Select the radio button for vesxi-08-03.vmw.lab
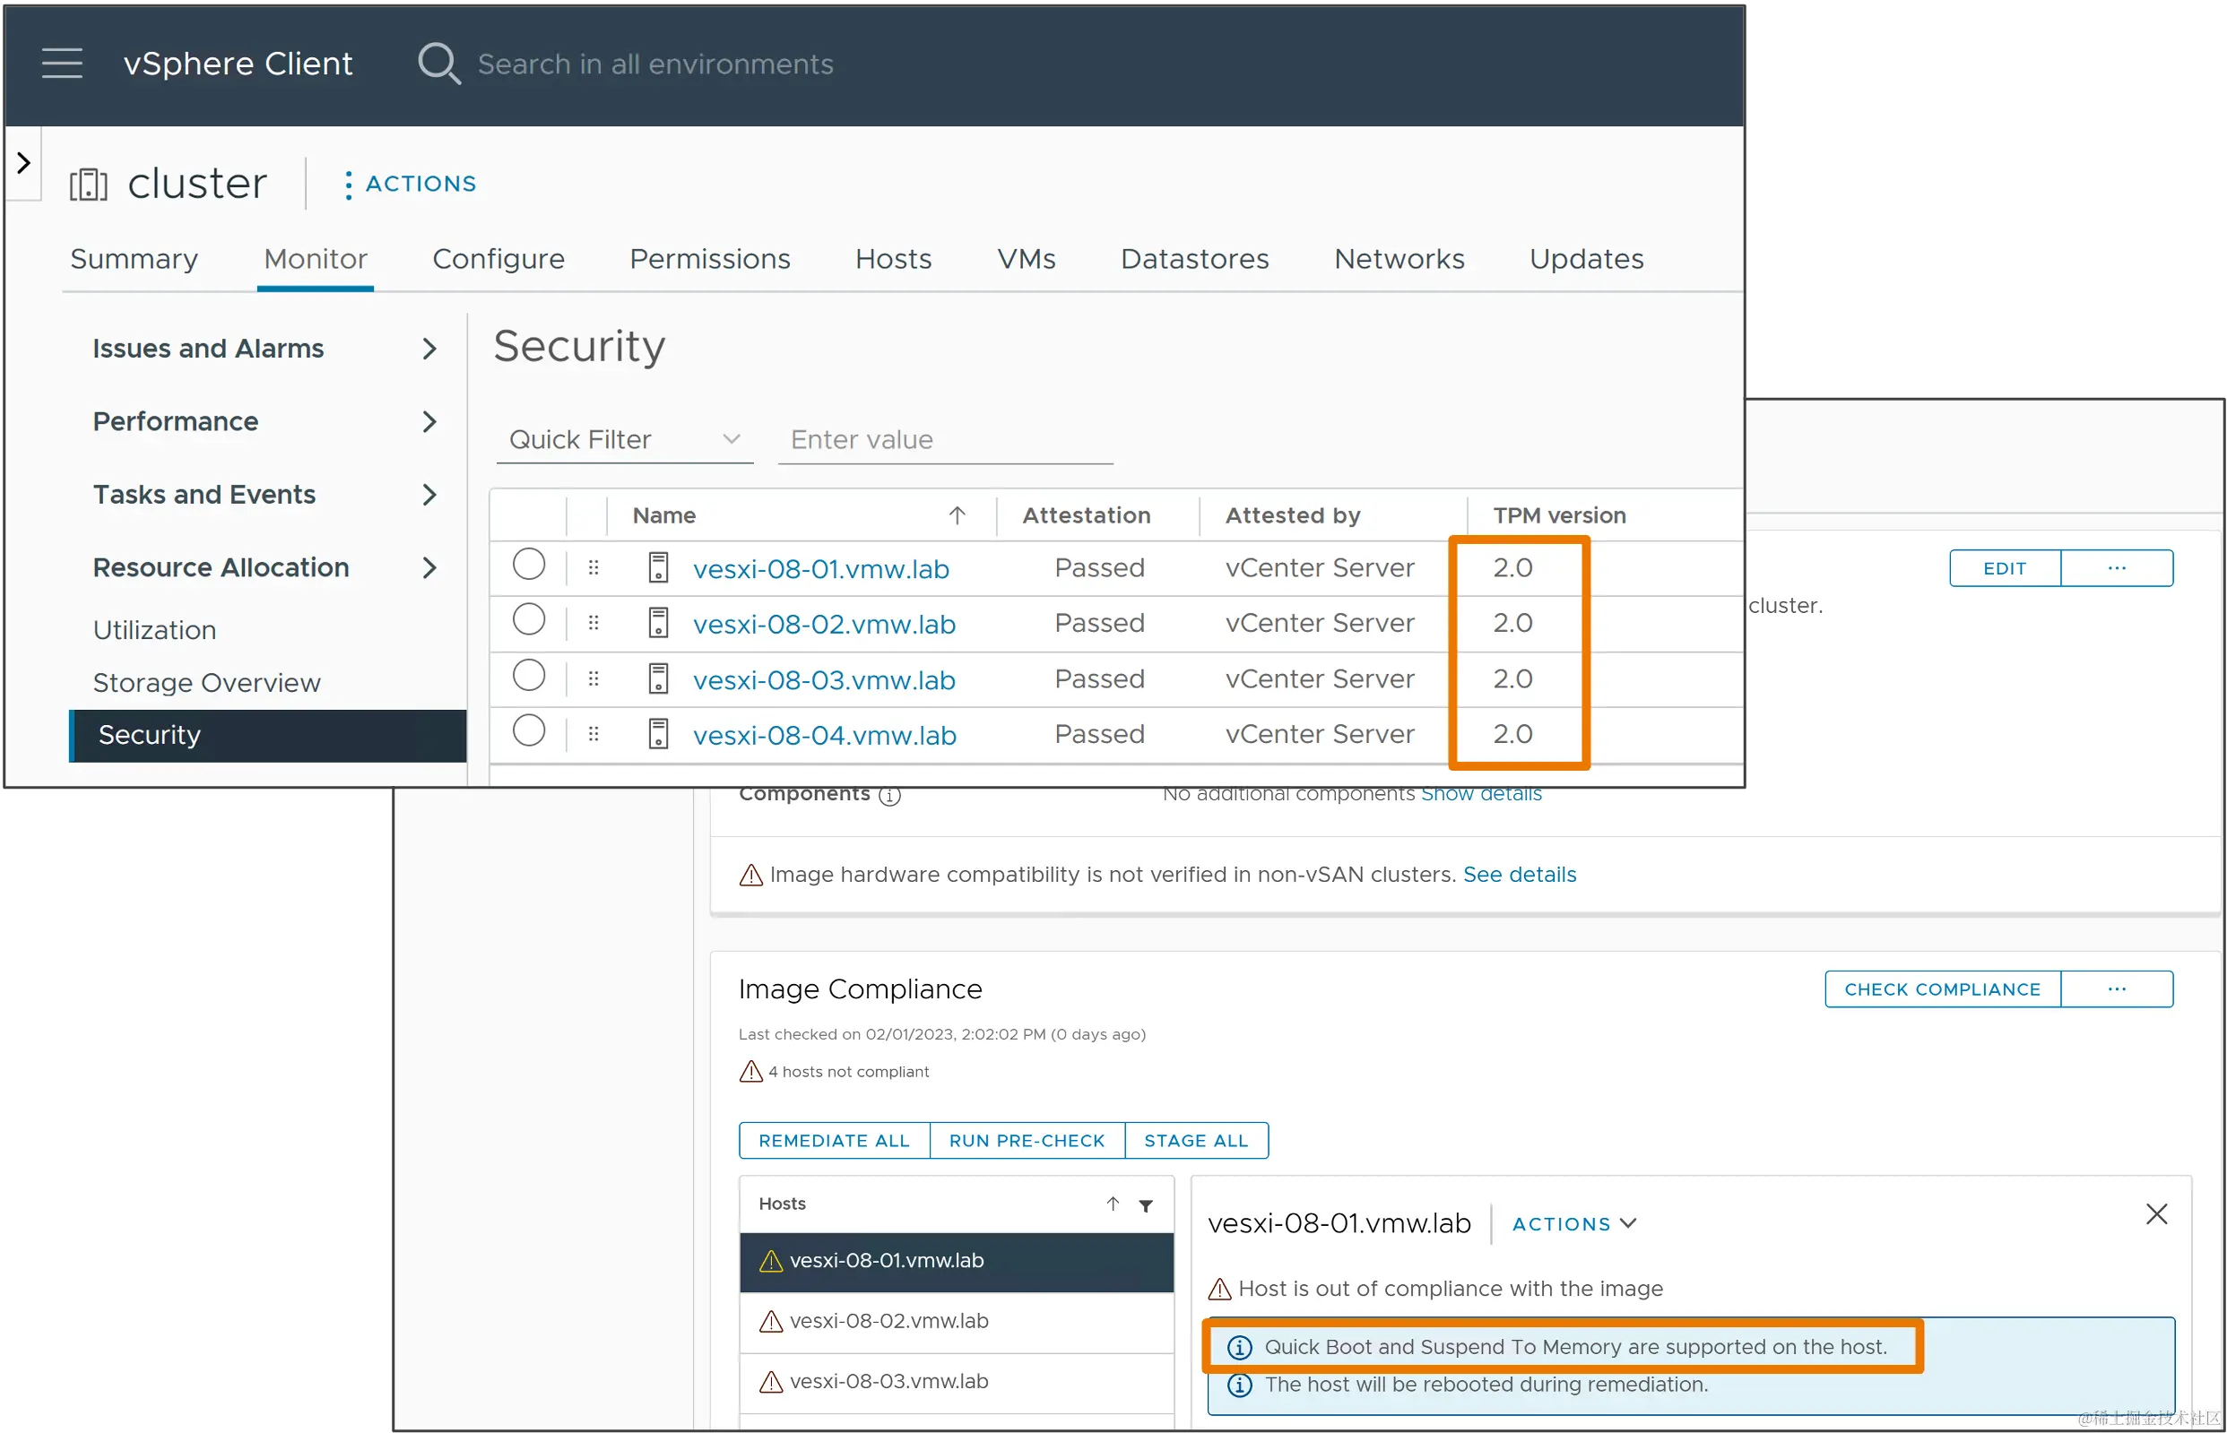Image resolution: width=2227 pixels, height=1433 pixels. (529, 676)
